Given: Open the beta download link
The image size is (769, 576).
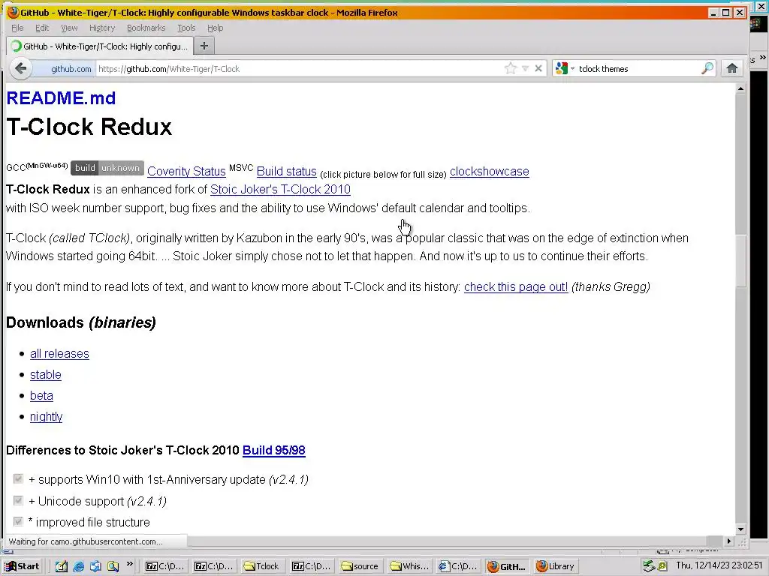Looking at the screenshot, I should pos(41,396).
